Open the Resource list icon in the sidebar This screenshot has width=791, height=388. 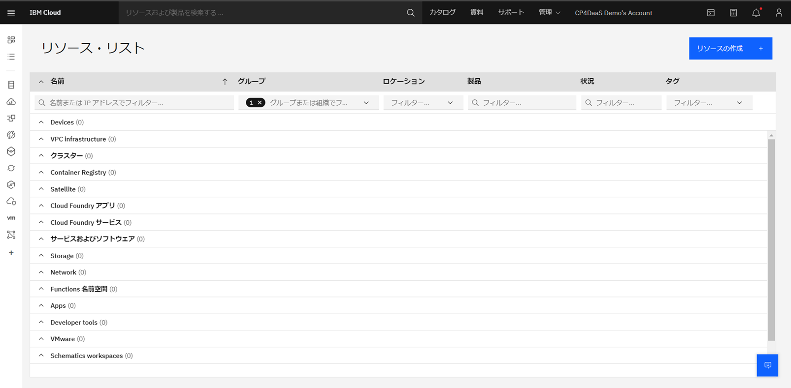(x=11, y=57)
